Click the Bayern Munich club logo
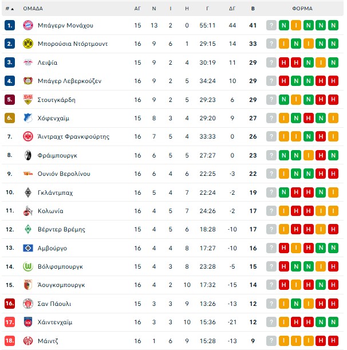 [x=27, y=25]
